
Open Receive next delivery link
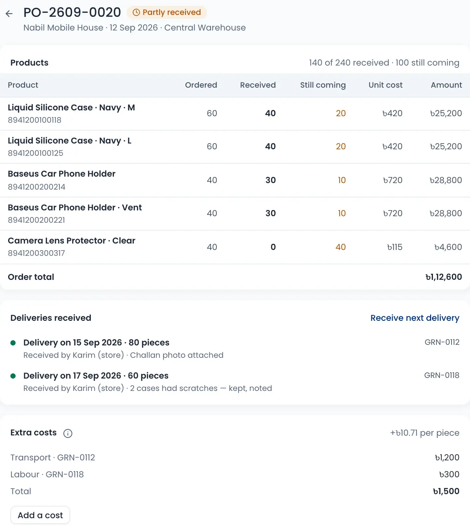click(415, 318)
